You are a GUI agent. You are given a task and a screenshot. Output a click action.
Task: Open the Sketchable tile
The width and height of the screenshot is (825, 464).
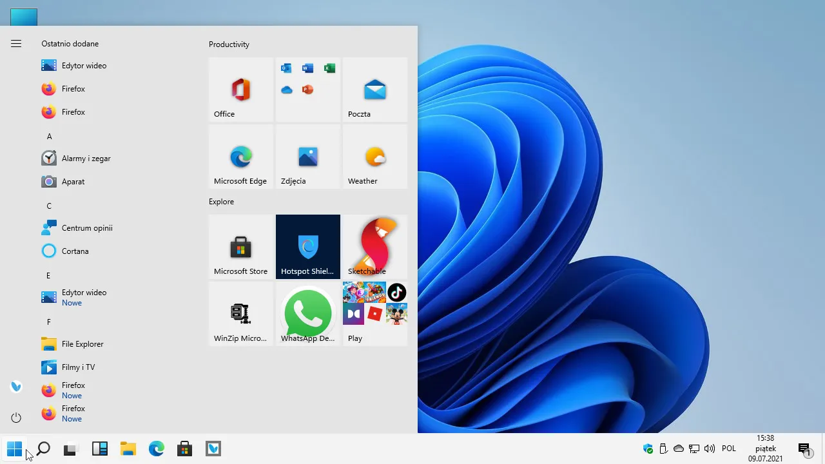pos(375,247)
